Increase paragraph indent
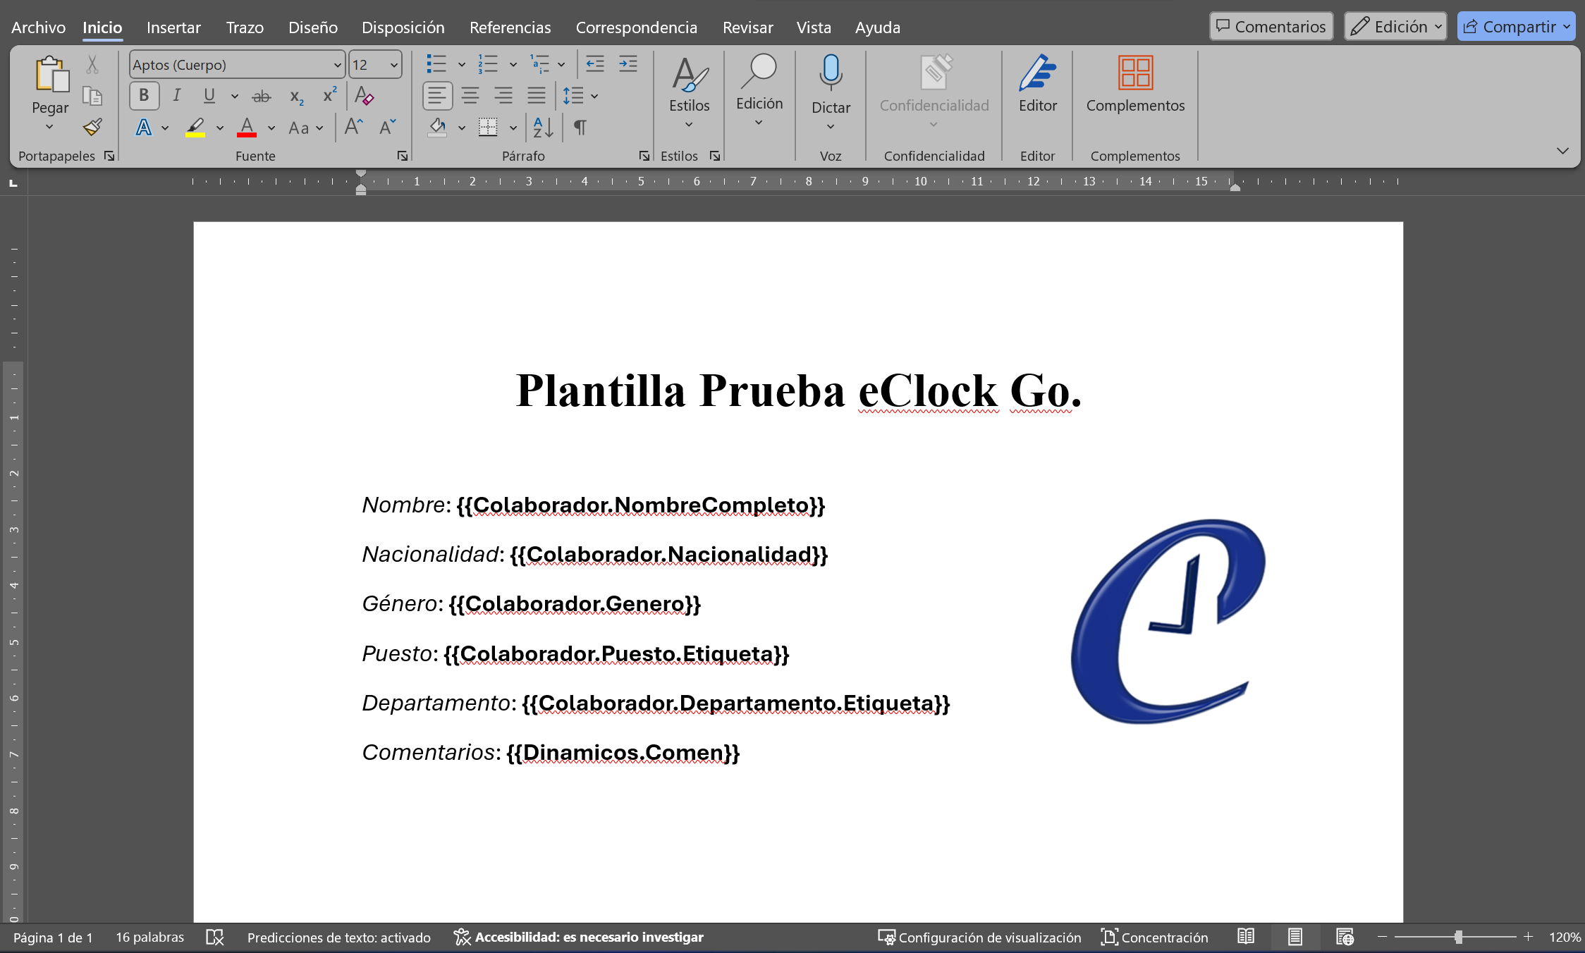Screen dimensions: 1585x953 click(x=628, y=64)
